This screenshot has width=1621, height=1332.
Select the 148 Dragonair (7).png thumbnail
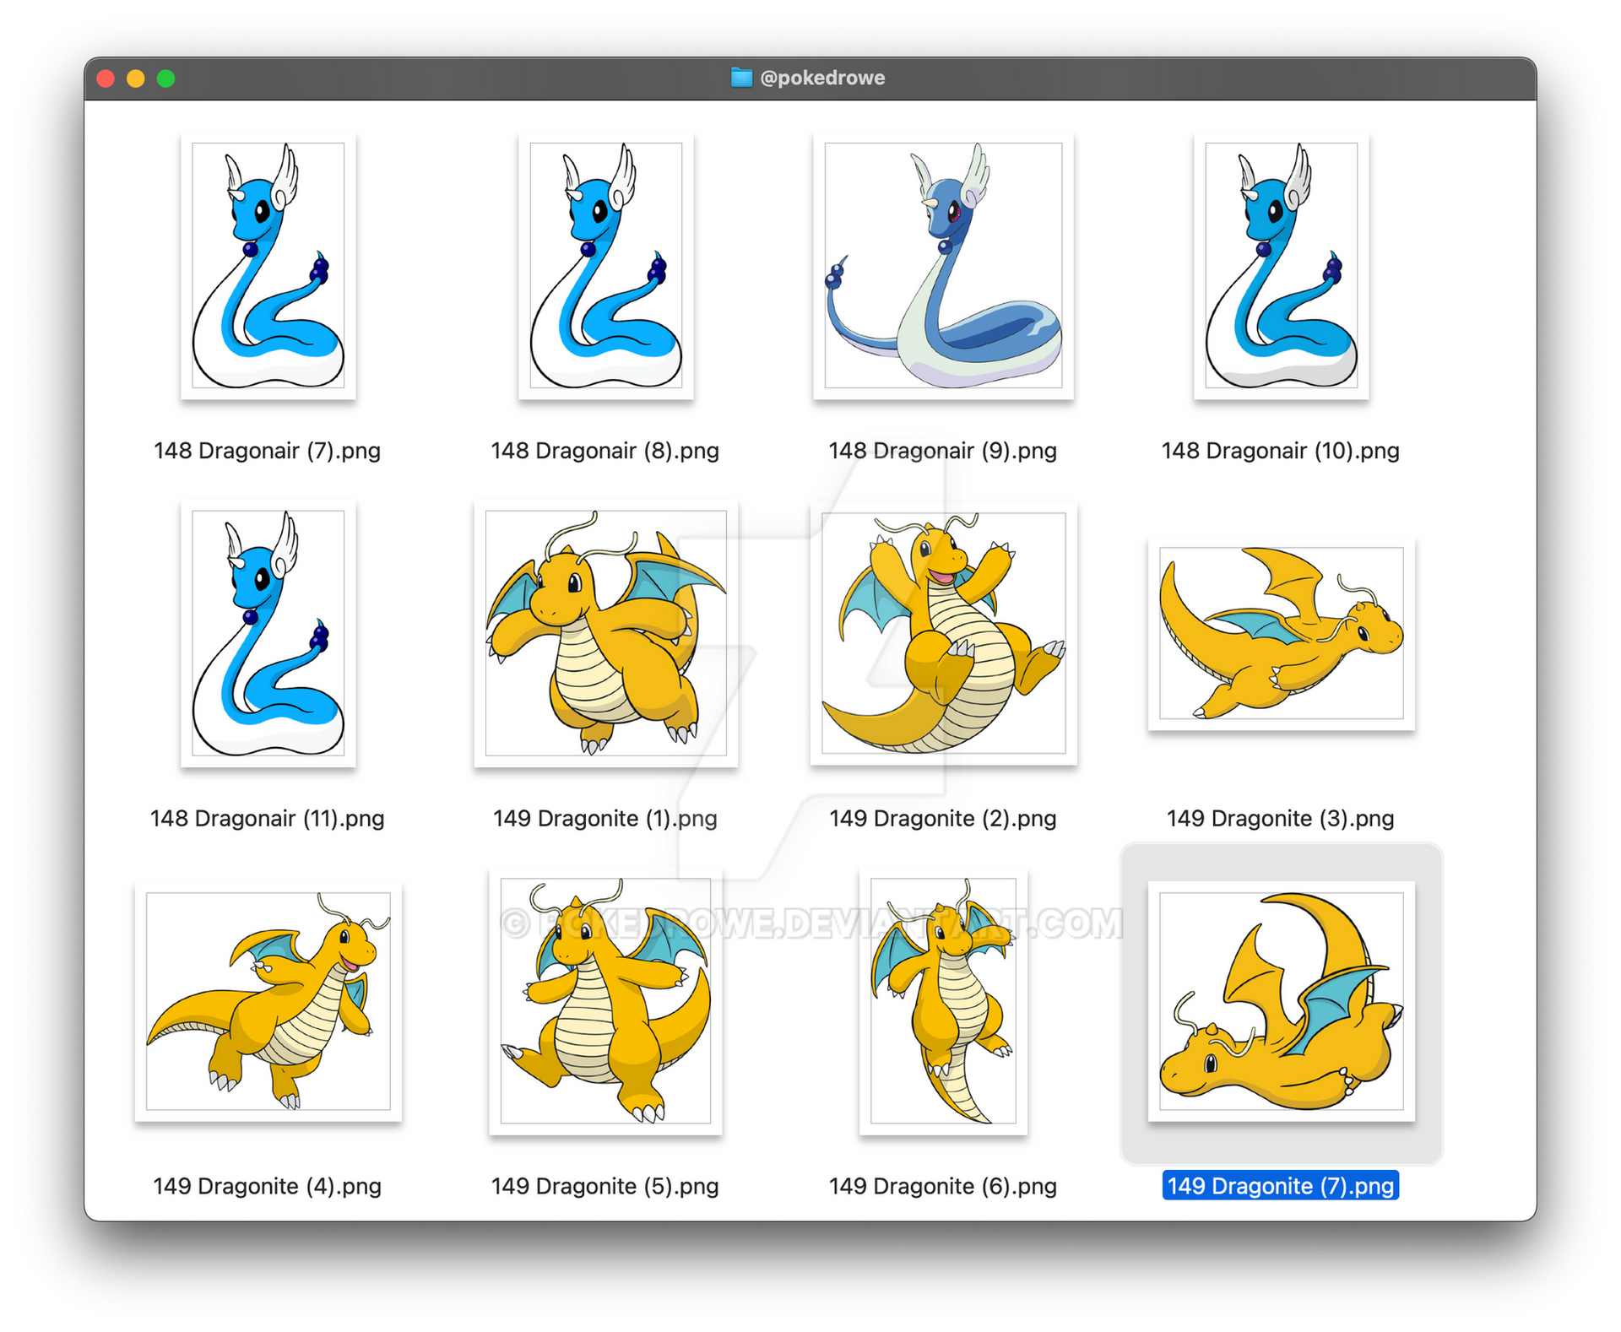268,265
